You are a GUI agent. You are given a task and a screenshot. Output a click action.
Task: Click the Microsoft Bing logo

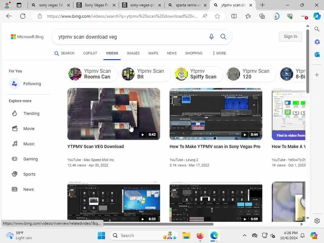[27, 37]
